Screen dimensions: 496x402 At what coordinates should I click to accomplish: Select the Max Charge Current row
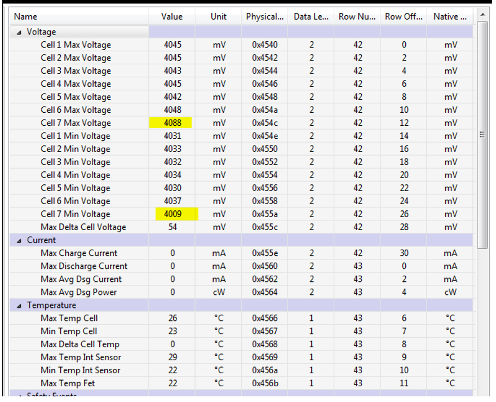point(241,253)
